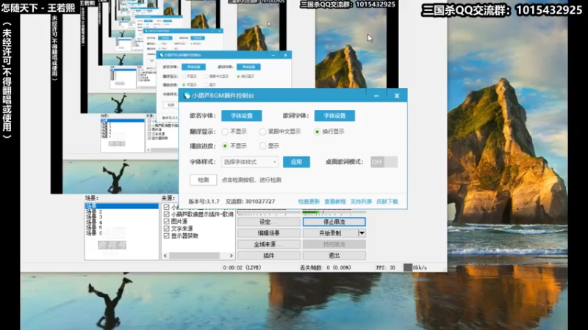
Task: Select 场景 2 in scene list
Action: (x=121, y=212)
